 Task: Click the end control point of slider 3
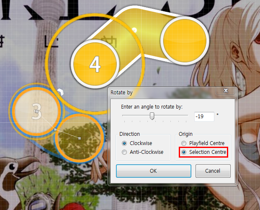[x=80, y=138]
